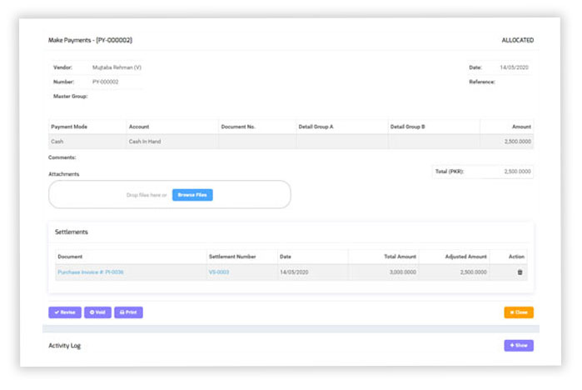Click the Reference label
Viewport: 582px width, 390px height.
482,82
